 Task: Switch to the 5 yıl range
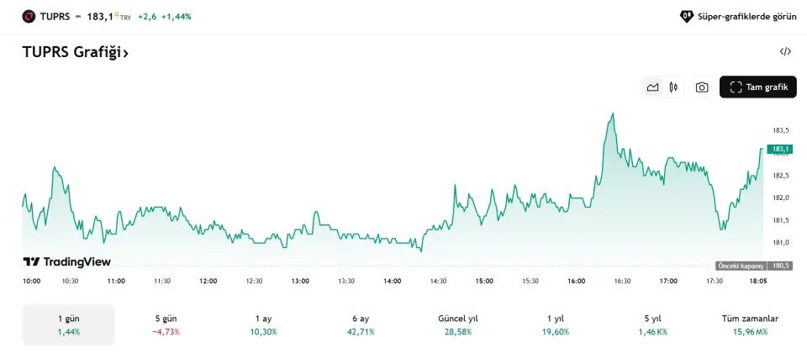pyautogui.click(x=652, y=324)
